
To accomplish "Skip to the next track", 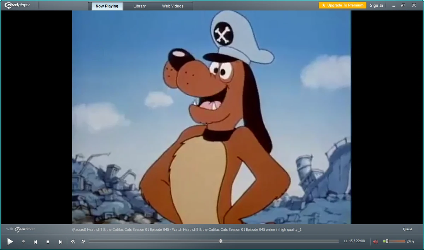I will [x=60, y=242].
